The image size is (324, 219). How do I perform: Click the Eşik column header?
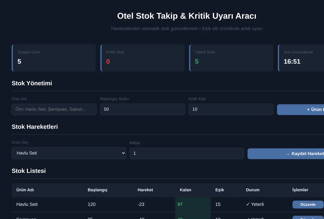pos(220,190)
